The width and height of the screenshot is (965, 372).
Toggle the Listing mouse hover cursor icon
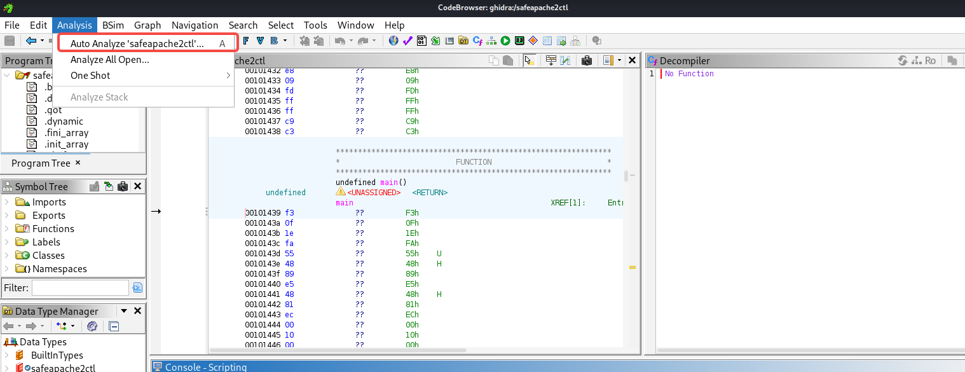pyautogui.click(x=529, y=60)
